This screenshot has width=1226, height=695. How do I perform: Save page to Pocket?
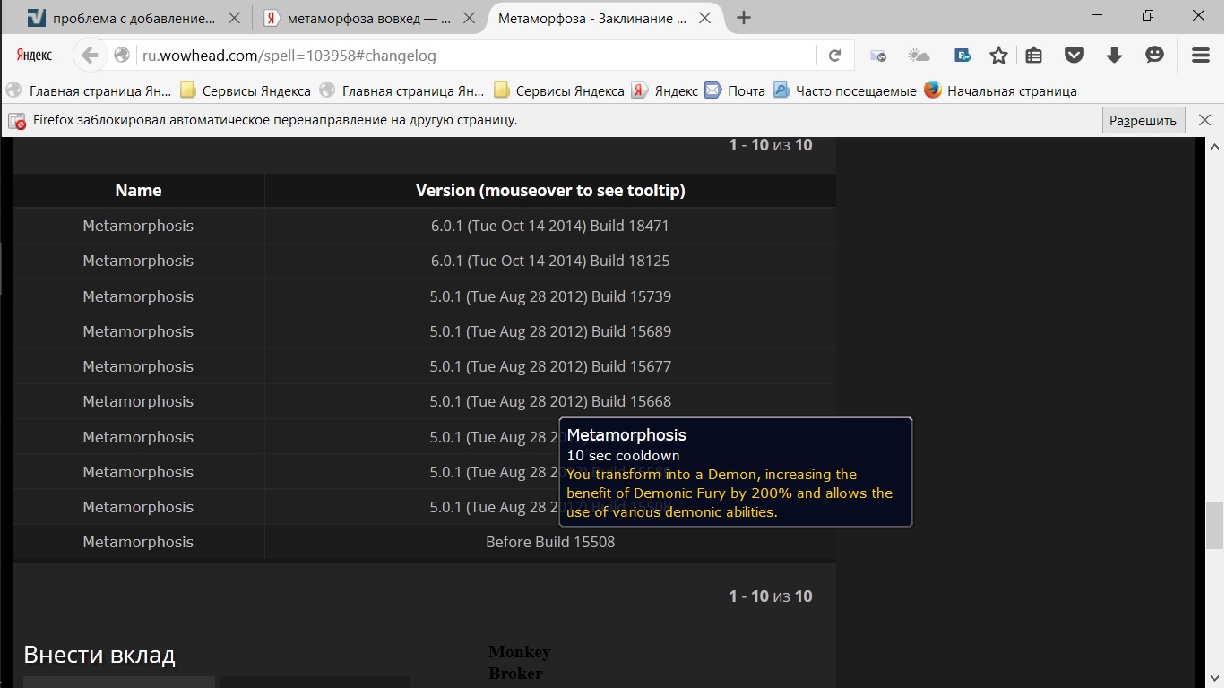pos(1074,56)
